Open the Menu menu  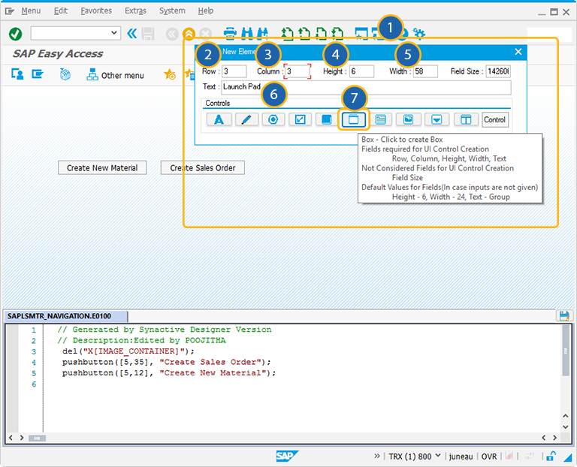(x=31, y=11)
